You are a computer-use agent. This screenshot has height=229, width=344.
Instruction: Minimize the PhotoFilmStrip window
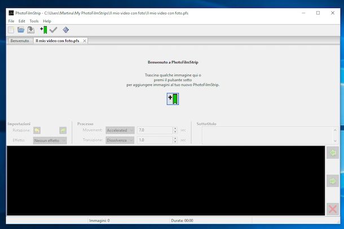click(303, 13)
